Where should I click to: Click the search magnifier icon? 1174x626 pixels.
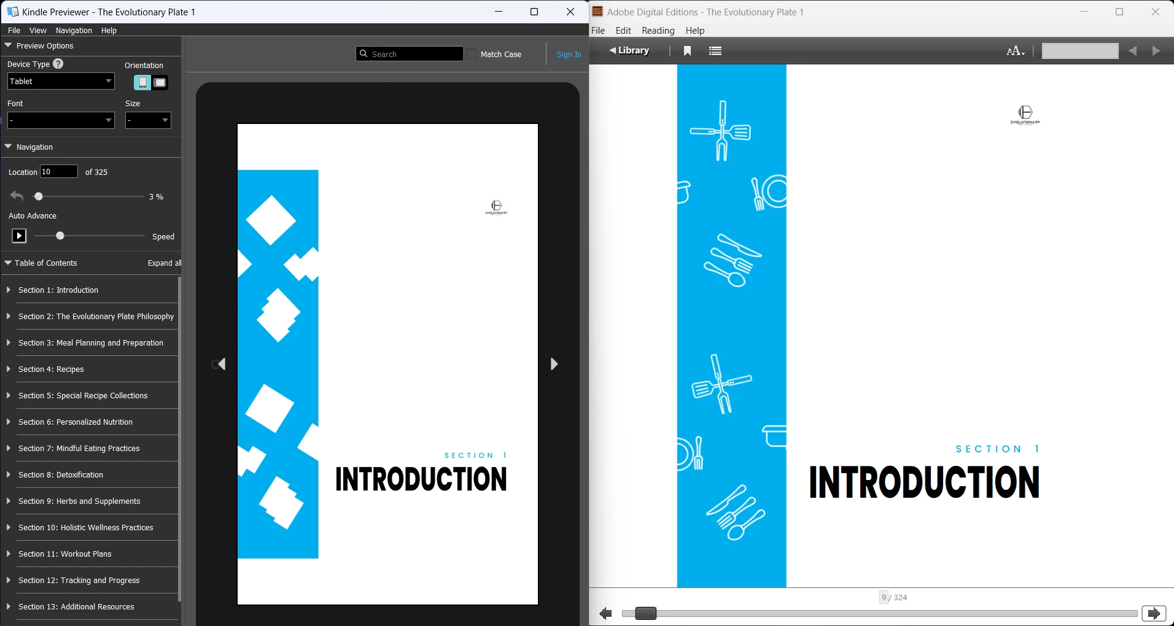pyautogui.click(x=363, y=54)
